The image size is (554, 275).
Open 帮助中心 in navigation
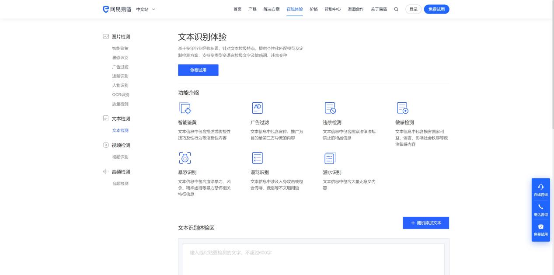coord(333,9)
